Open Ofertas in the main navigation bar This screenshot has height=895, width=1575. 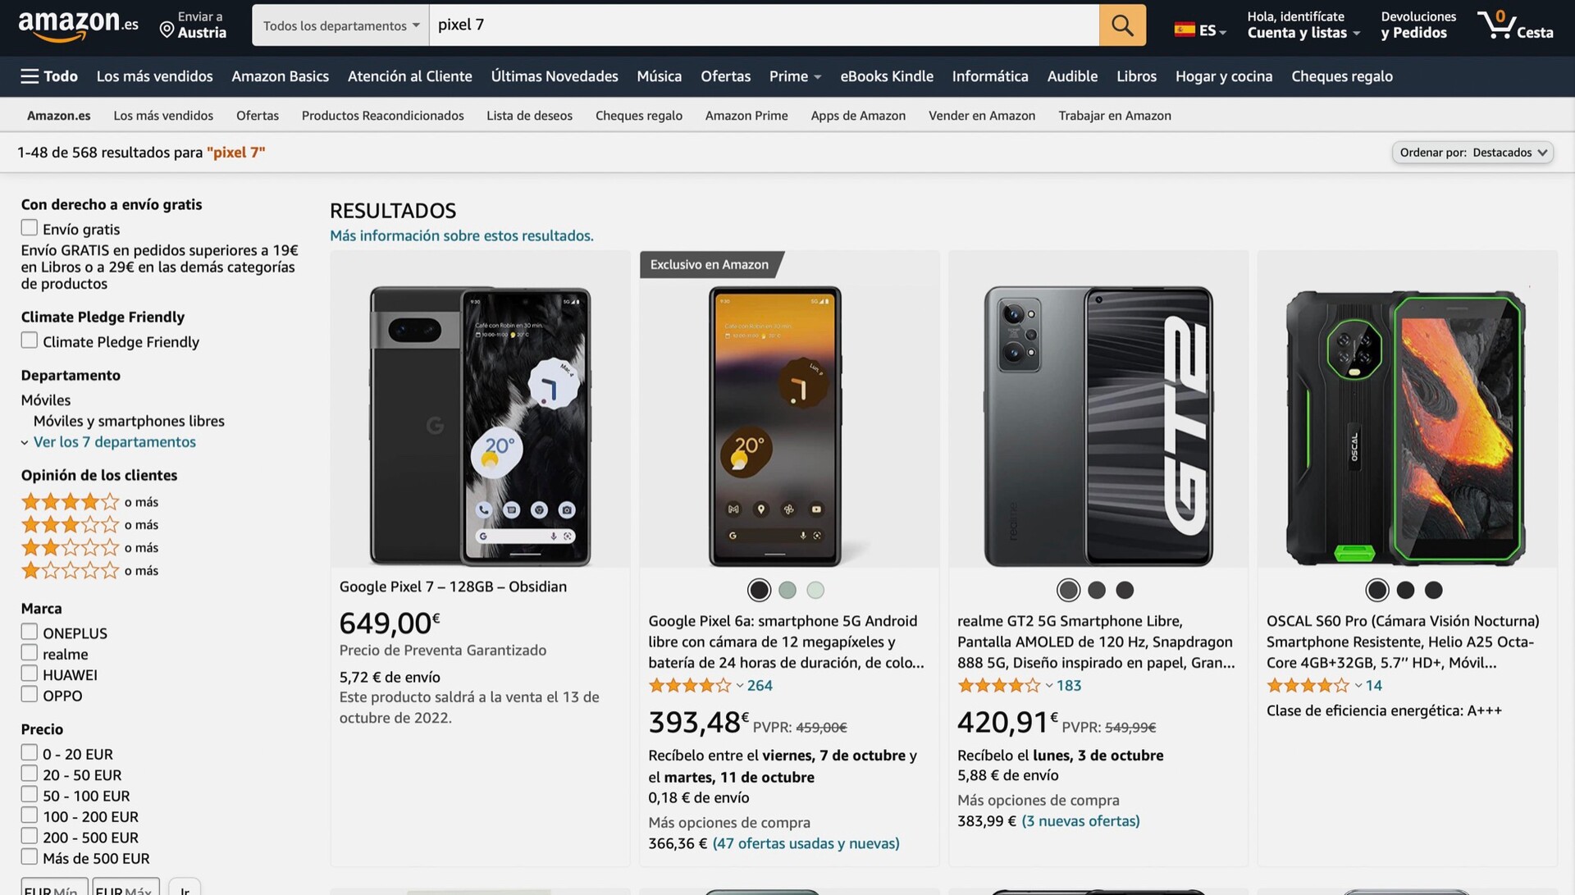click(x=725, y=76)
